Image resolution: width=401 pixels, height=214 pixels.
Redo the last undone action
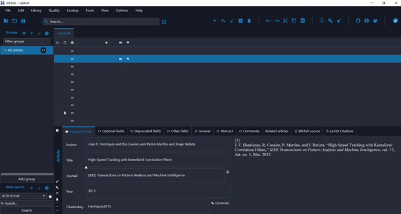tap(277, 21)
